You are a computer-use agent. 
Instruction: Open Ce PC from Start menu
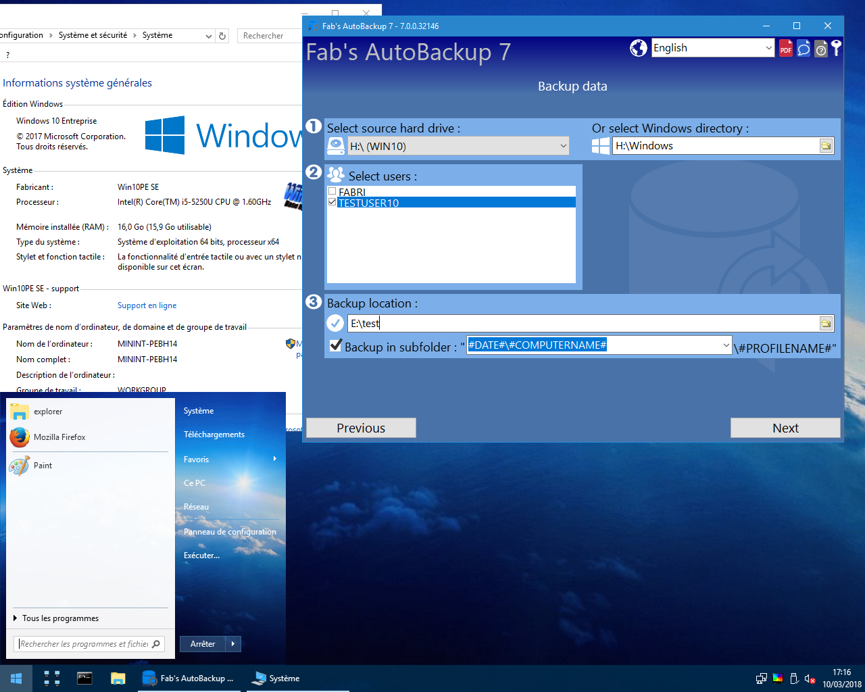click(195, 483)
